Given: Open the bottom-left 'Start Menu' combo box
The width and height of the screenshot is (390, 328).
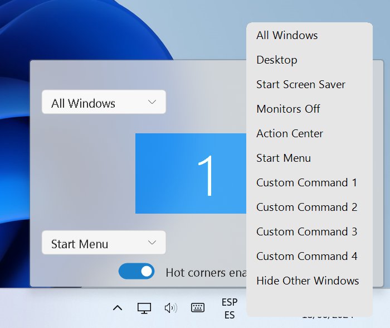Looking at the screenshot, I should click(104, 243).
